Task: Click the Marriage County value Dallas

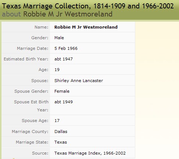Action: coord(61,132)
